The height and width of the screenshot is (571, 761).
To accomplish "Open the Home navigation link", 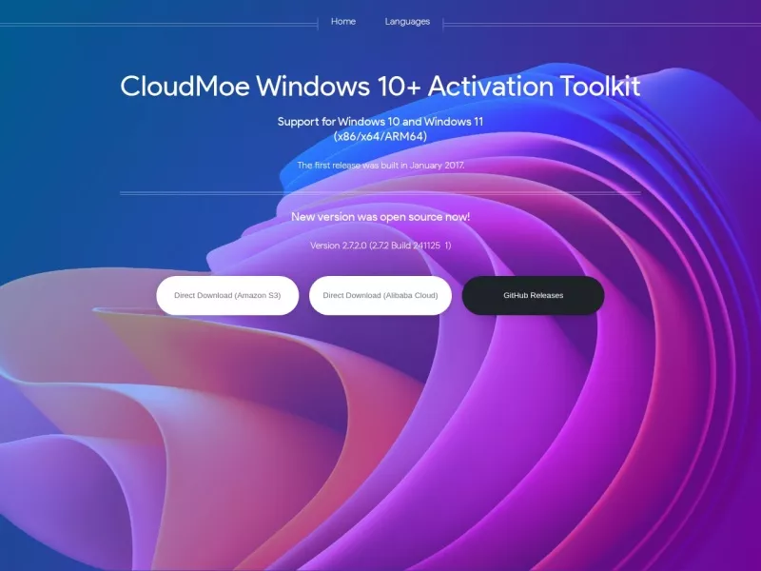I will point(343,21).
